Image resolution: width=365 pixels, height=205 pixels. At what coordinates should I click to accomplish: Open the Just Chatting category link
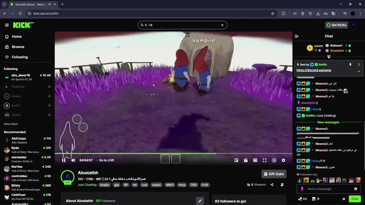pyautogui.click(x=87, y=185)
